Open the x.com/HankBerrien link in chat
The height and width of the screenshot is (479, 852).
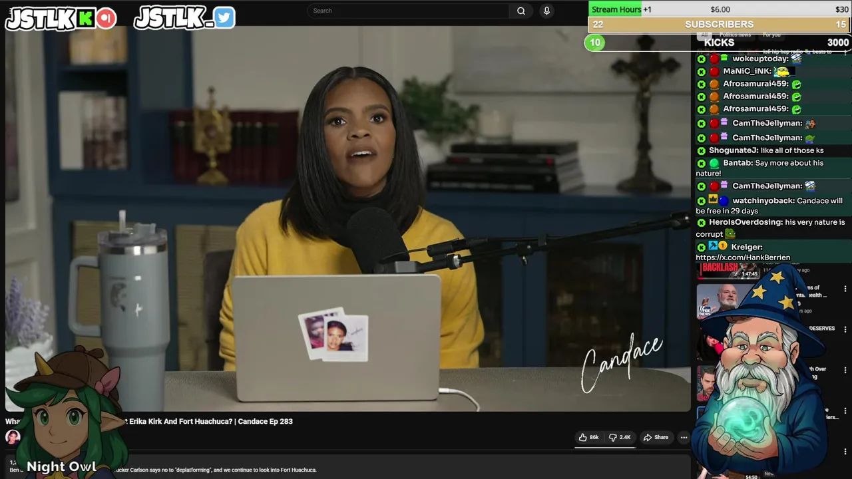pos(743,257)
